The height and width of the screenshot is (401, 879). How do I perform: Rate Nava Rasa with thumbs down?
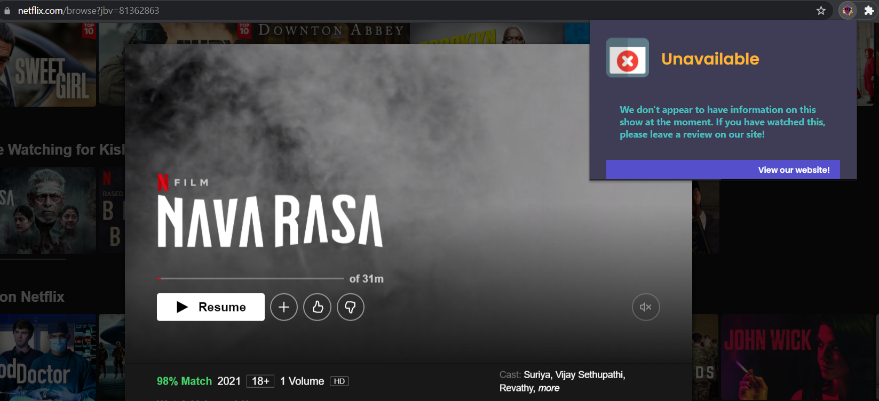pyautogui.click(x=351, y=307)
